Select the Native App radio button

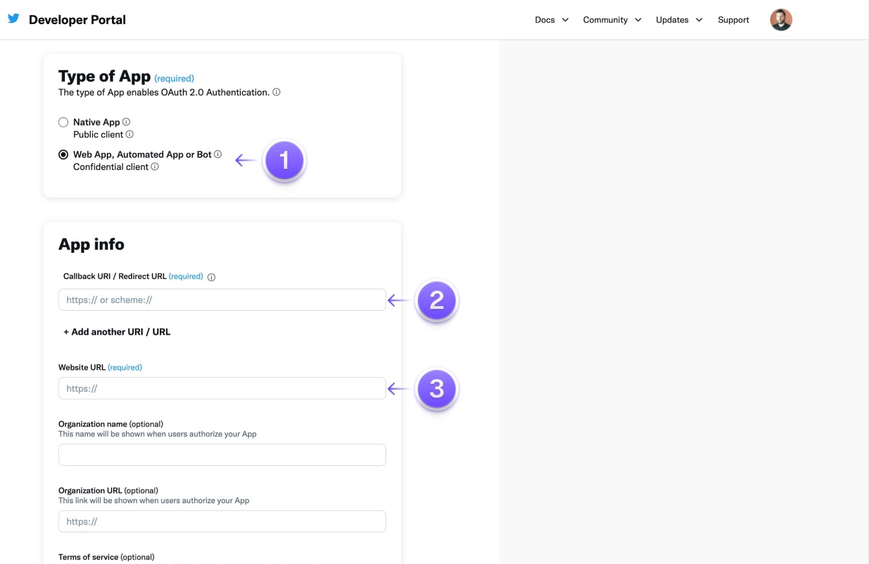pyautogui.click(x=63, y=122)
